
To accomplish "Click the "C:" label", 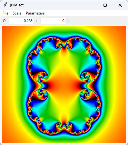I will coord(5,21).
